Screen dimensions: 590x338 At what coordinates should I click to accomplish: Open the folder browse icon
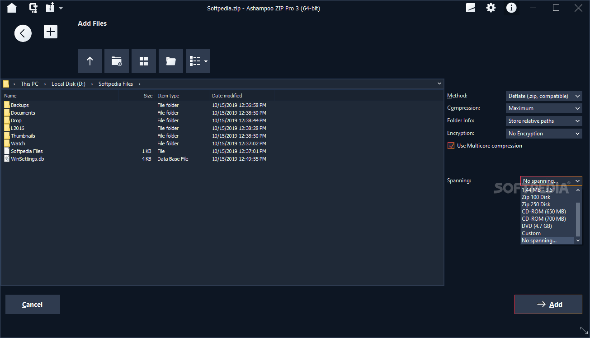[x=171, y=61]
